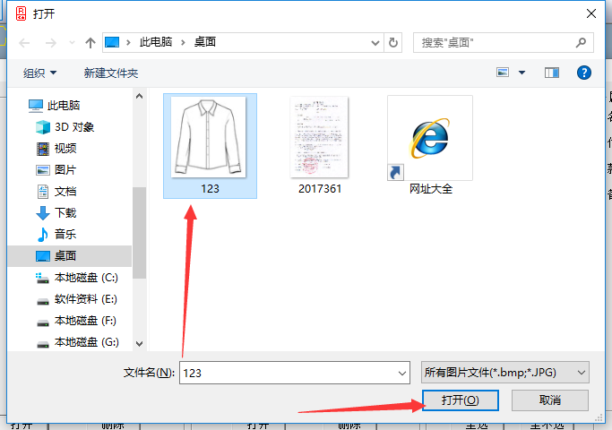The width and height of the screenshot is (612, 430).
Task: Open the view mode options dropdown
Action: pos(520,73)
